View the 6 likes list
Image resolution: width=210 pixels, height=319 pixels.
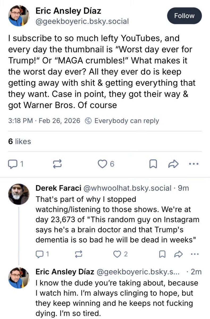pyautogui.click(x=19, y=141)
